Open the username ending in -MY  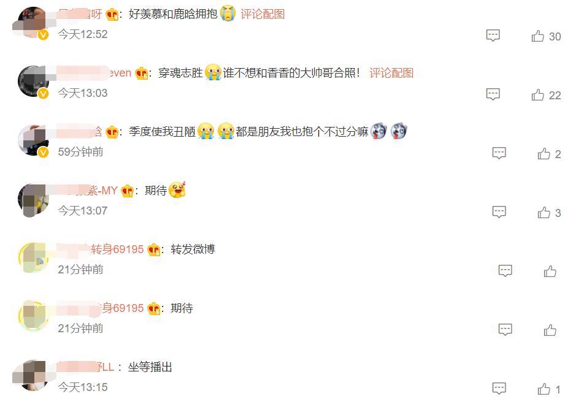tap(87, 191)
